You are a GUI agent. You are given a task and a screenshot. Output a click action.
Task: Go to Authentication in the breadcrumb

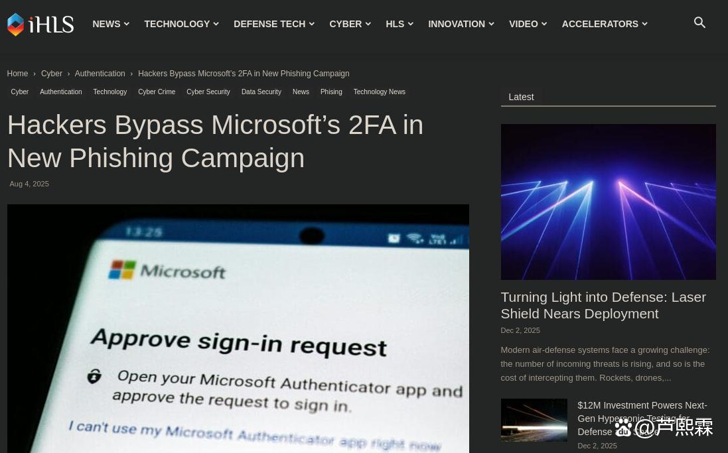(x=100, y=74)
